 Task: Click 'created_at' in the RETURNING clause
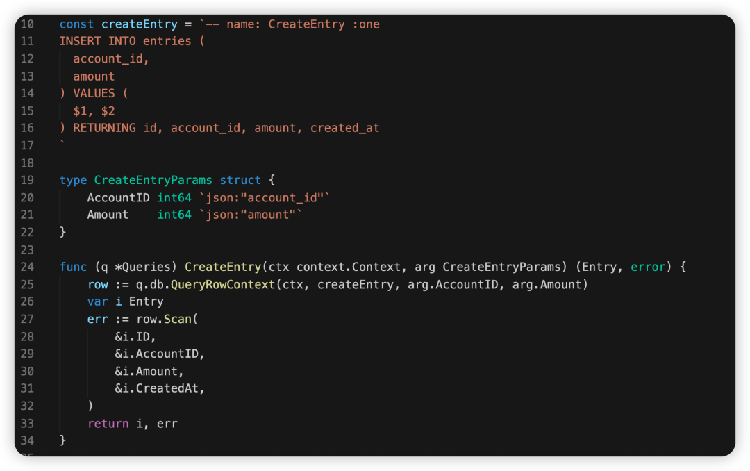[345, 129]
